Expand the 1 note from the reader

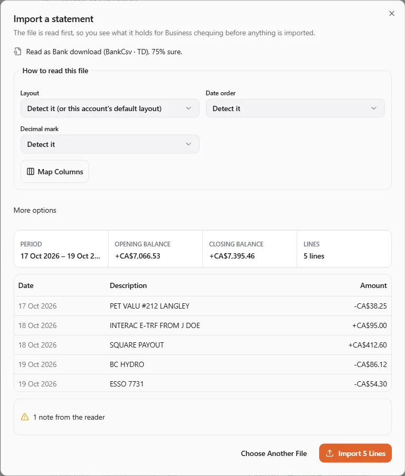pos(202,417)
